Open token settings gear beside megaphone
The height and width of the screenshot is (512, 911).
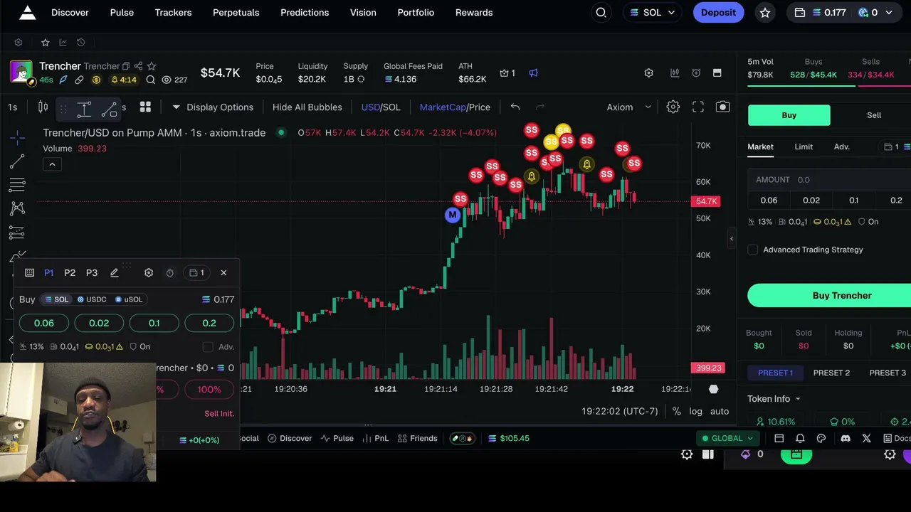(648, 73)
